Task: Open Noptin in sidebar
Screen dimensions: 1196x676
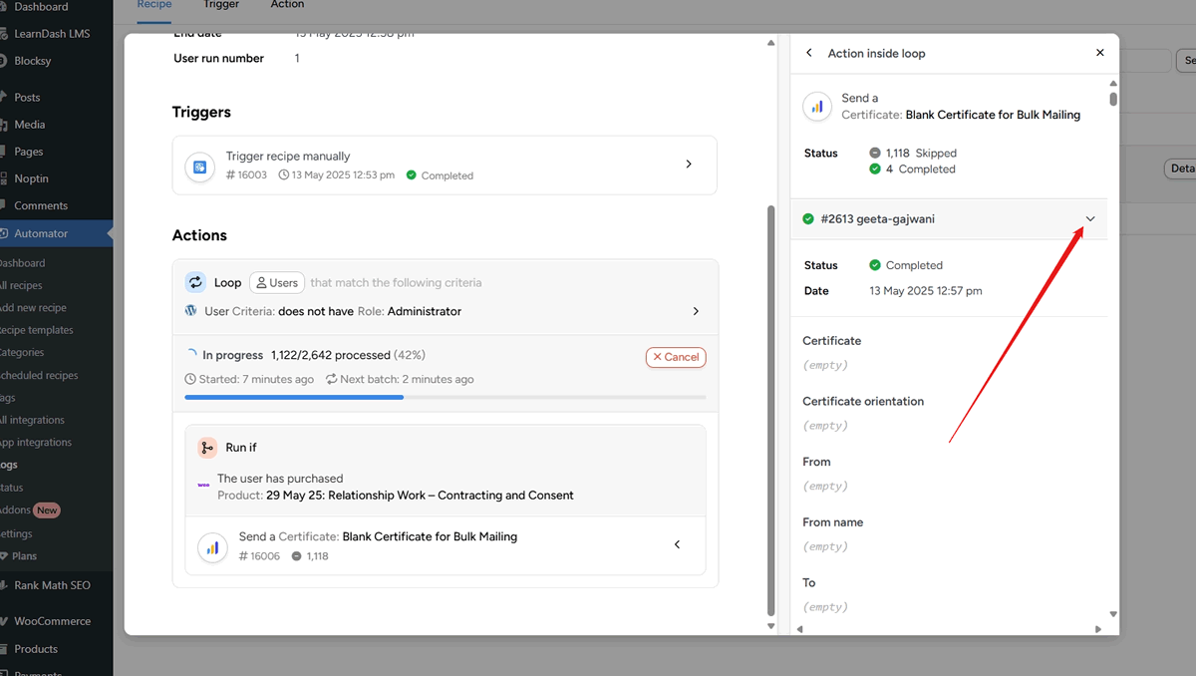Action: click(x=31, y=178)
